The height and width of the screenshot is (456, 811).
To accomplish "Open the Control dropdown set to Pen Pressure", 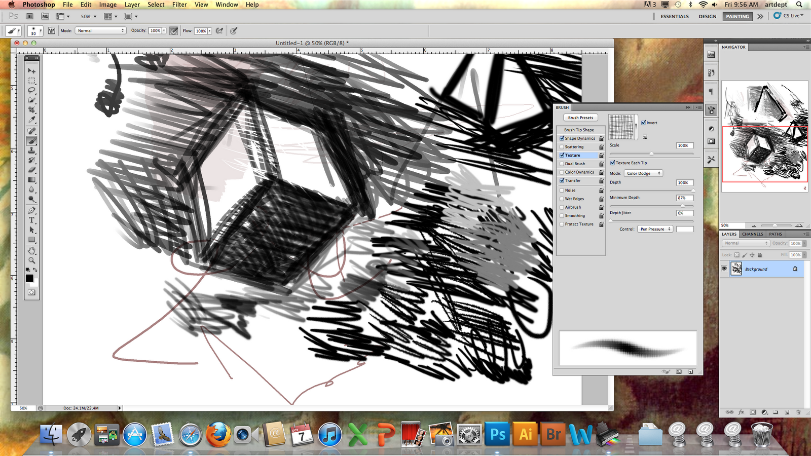I will [655, 229].
